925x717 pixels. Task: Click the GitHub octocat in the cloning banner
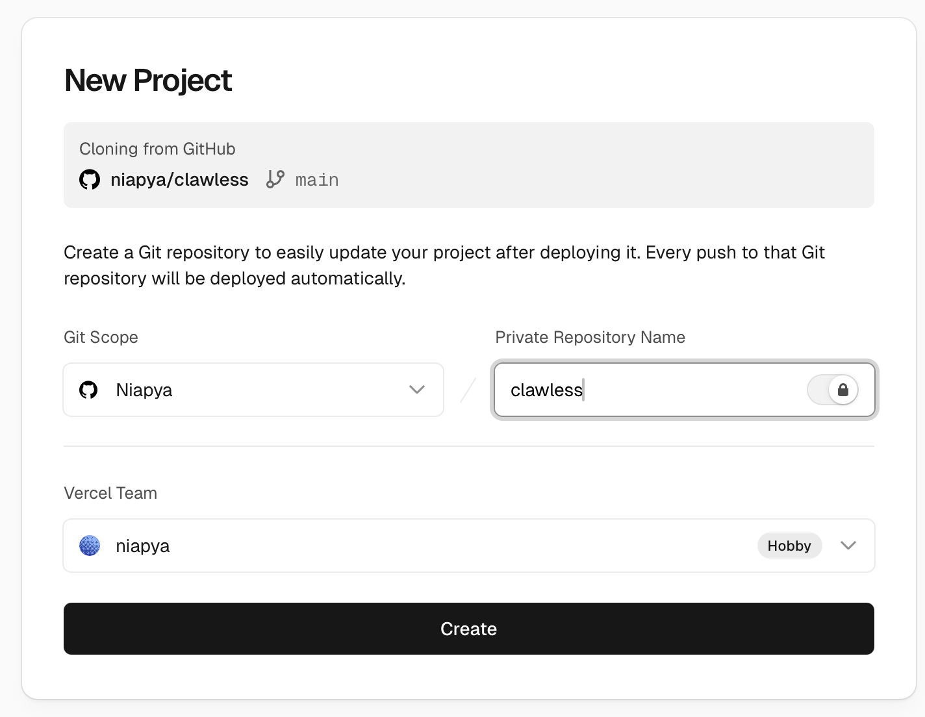tap(90, 179)
